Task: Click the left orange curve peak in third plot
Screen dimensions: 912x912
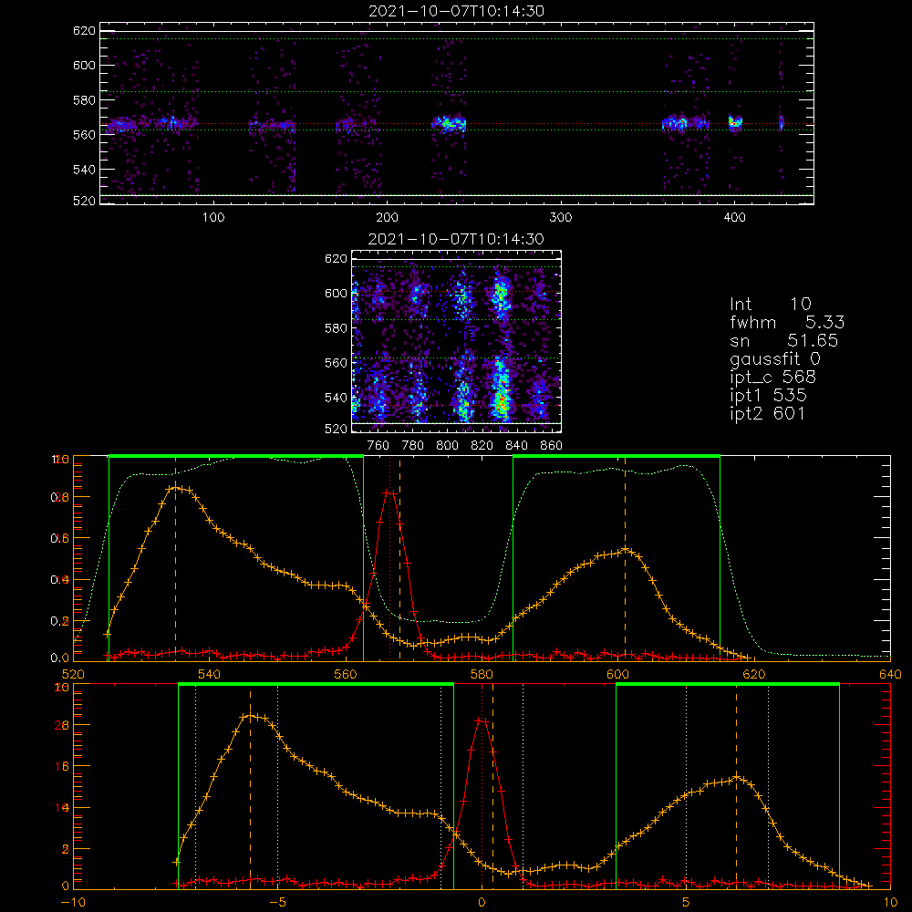Action: (x=176, y=488)
